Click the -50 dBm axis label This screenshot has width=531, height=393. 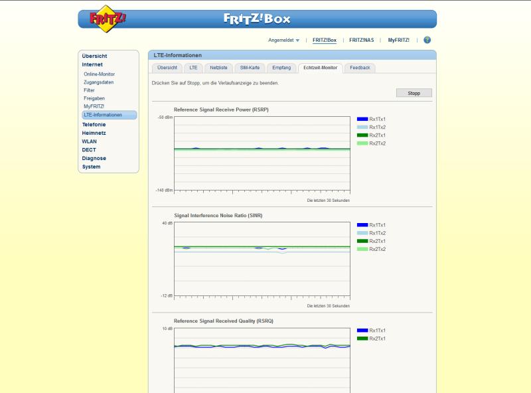tap(165, 118)
